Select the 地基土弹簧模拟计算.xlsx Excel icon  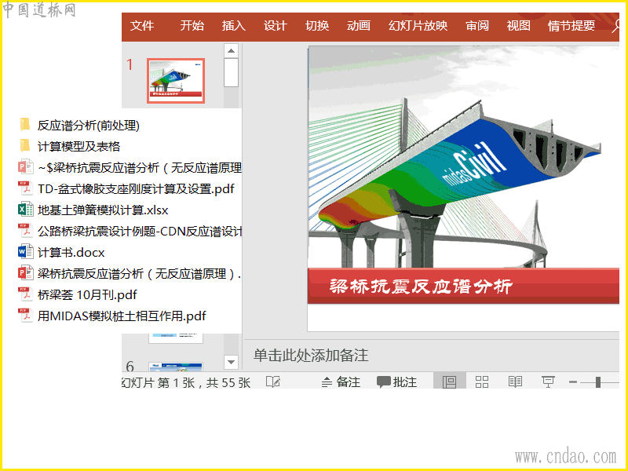point(25,210)
